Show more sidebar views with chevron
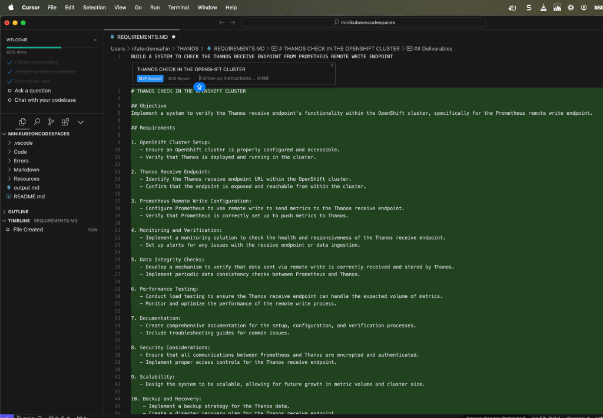Image resolution: width=603 pixels, height=418 pixels. 80,122
